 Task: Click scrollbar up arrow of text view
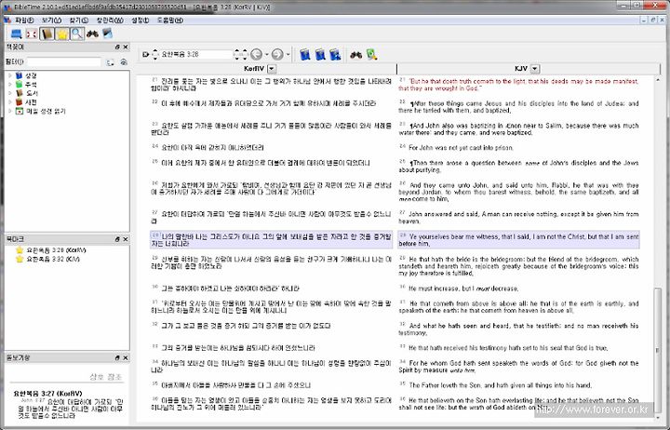click(658, 79)
